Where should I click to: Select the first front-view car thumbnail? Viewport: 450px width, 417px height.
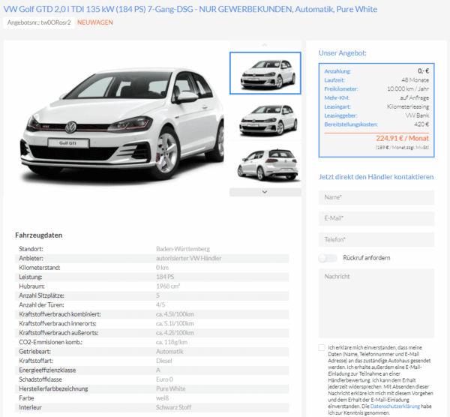point(265,73)
